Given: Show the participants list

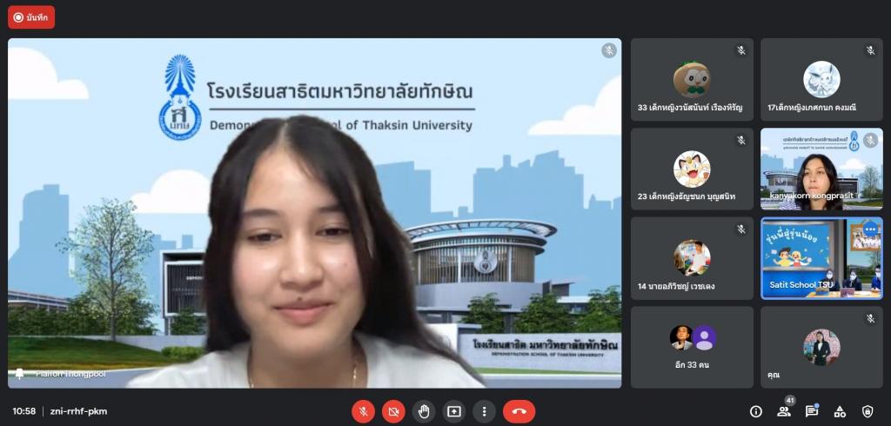Looking at the screenshot, I should coord(784,411).
